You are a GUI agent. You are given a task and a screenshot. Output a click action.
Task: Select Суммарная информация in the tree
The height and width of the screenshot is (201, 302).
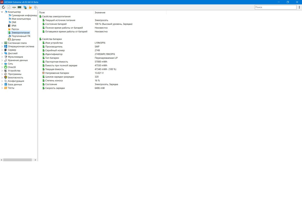[24, 15]
